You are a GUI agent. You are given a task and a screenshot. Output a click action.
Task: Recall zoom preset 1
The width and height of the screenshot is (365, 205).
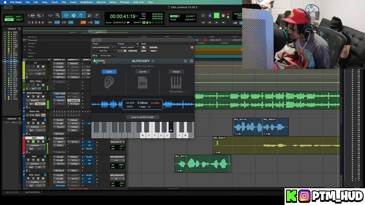click(x=29, y=22)
